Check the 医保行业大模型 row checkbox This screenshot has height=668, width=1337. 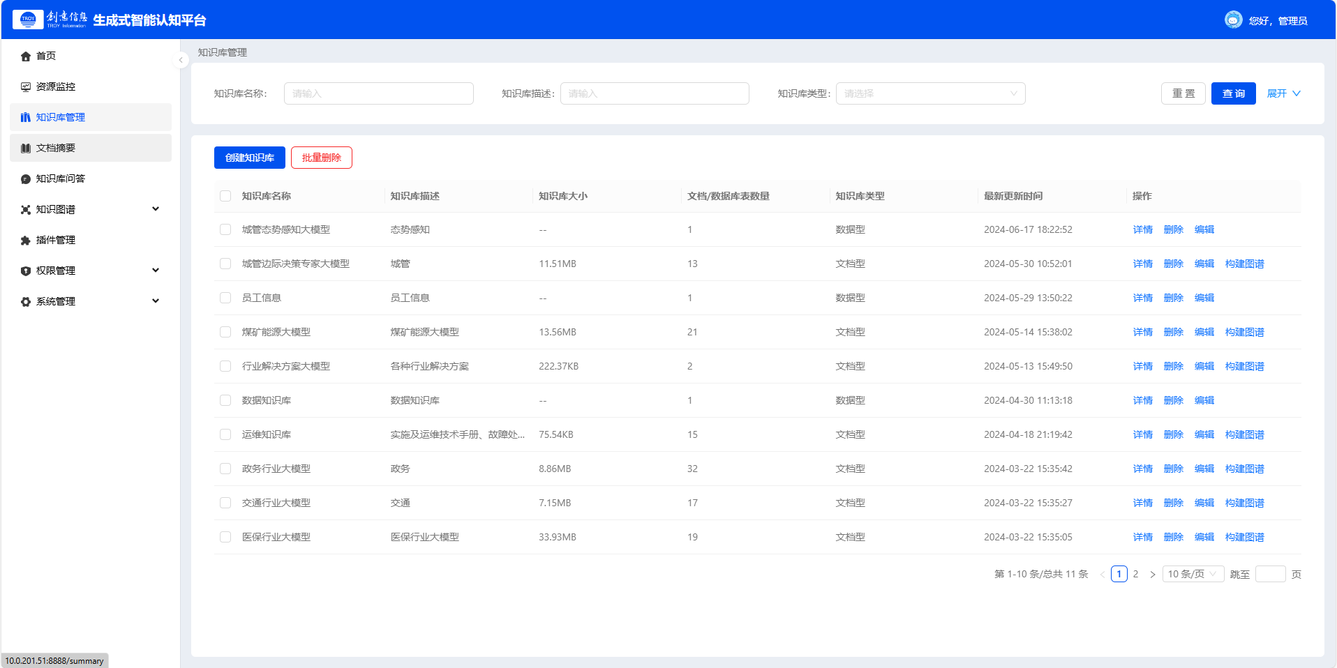coord(225,537)
